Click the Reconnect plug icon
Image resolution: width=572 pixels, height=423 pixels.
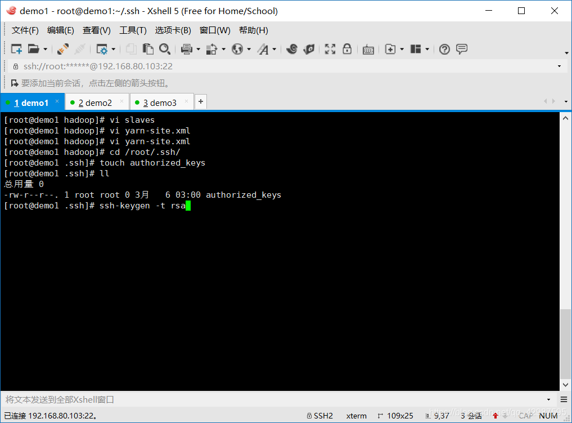point(63,49)
